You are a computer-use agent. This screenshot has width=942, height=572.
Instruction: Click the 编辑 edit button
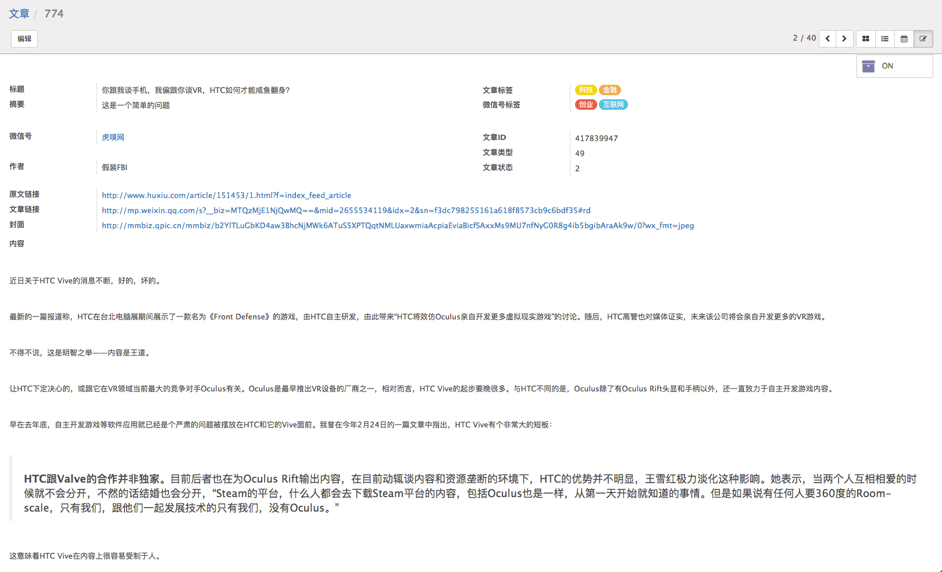pos(24,39)
